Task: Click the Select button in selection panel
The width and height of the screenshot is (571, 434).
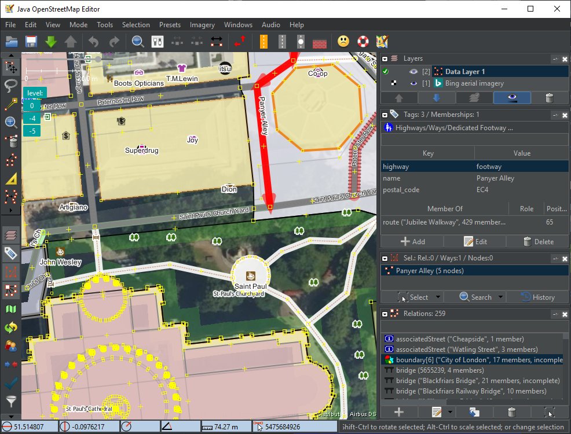Action: (x=412, y=297)
